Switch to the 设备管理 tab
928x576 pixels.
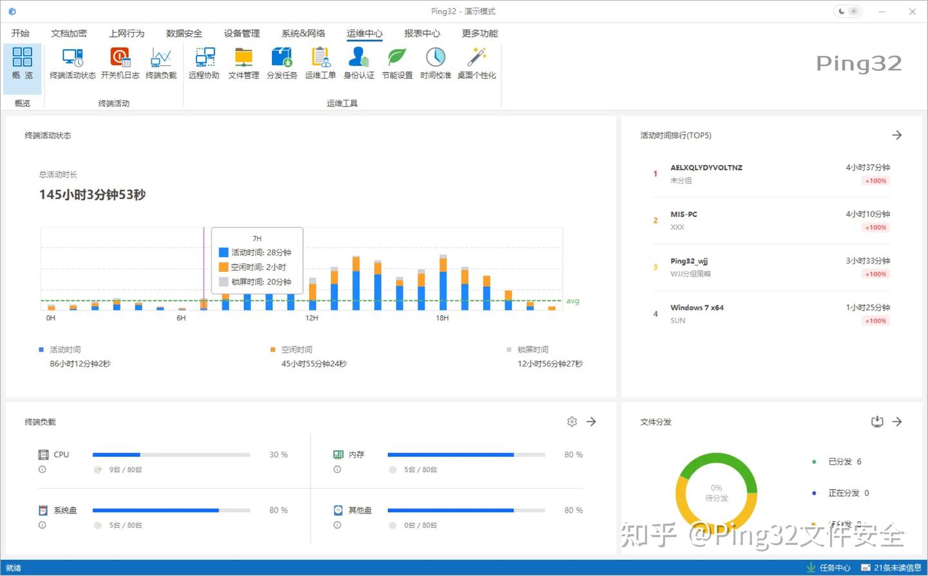click(x=242, y=34)
